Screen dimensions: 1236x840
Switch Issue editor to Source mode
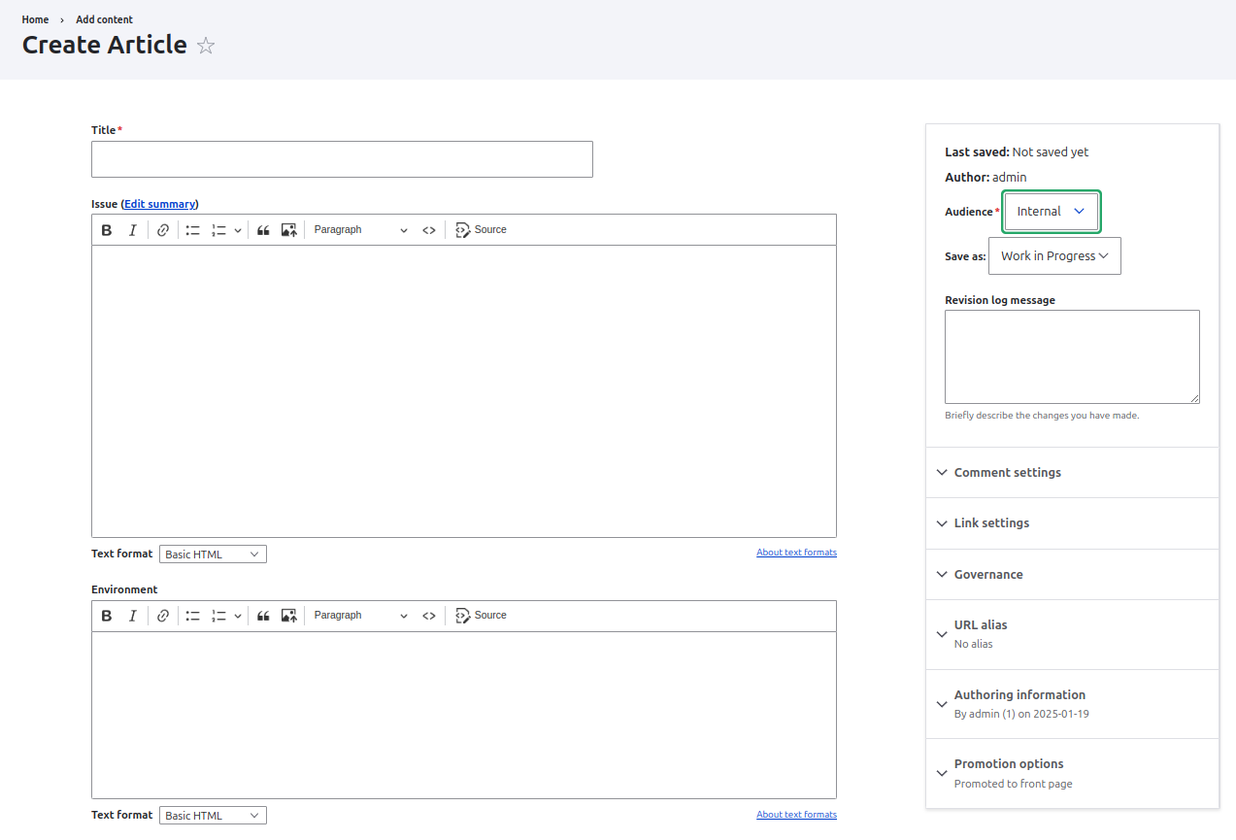click(481, 230)
